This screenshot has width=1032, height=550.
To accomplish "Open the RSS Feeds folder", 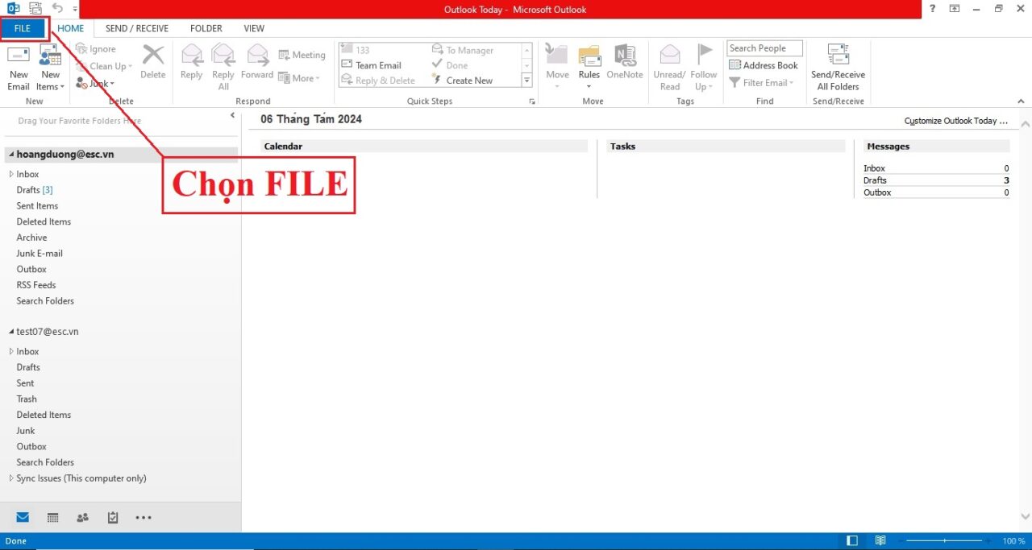I will (x=36, y=285).
